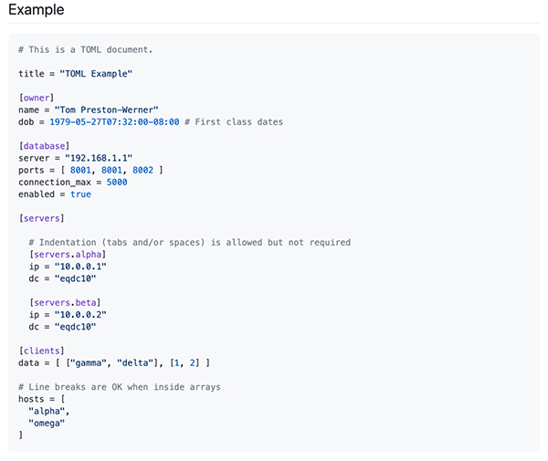Click the "10.0.0.2" ip string
This screenshot has height=461, width=548.
80,315
